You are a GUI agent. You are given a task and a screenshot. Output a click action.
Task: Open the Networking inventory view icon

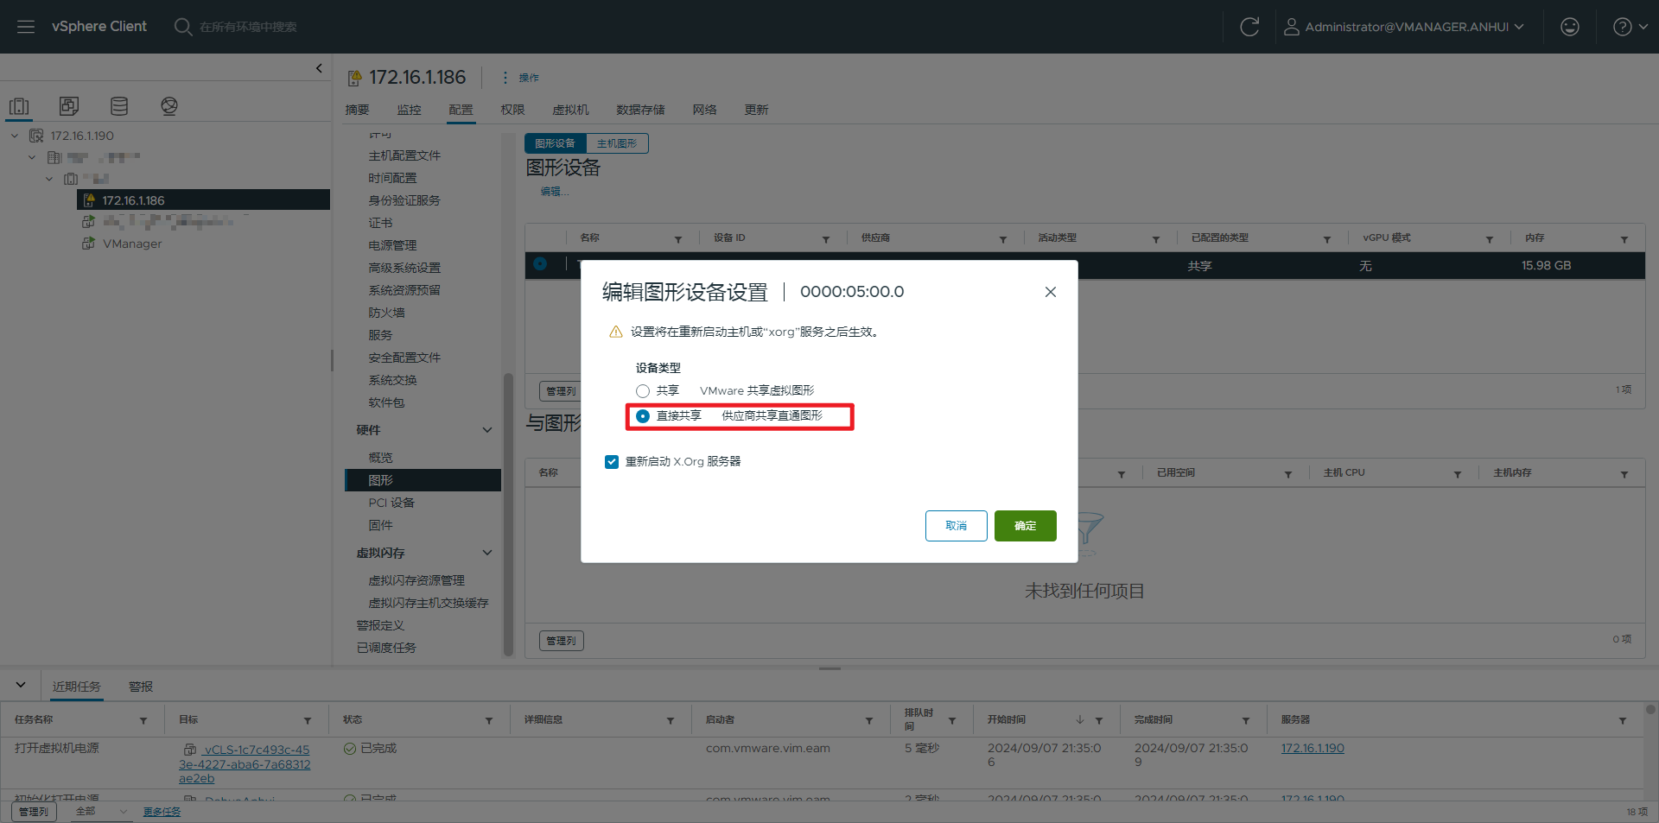tap(169, 106)
